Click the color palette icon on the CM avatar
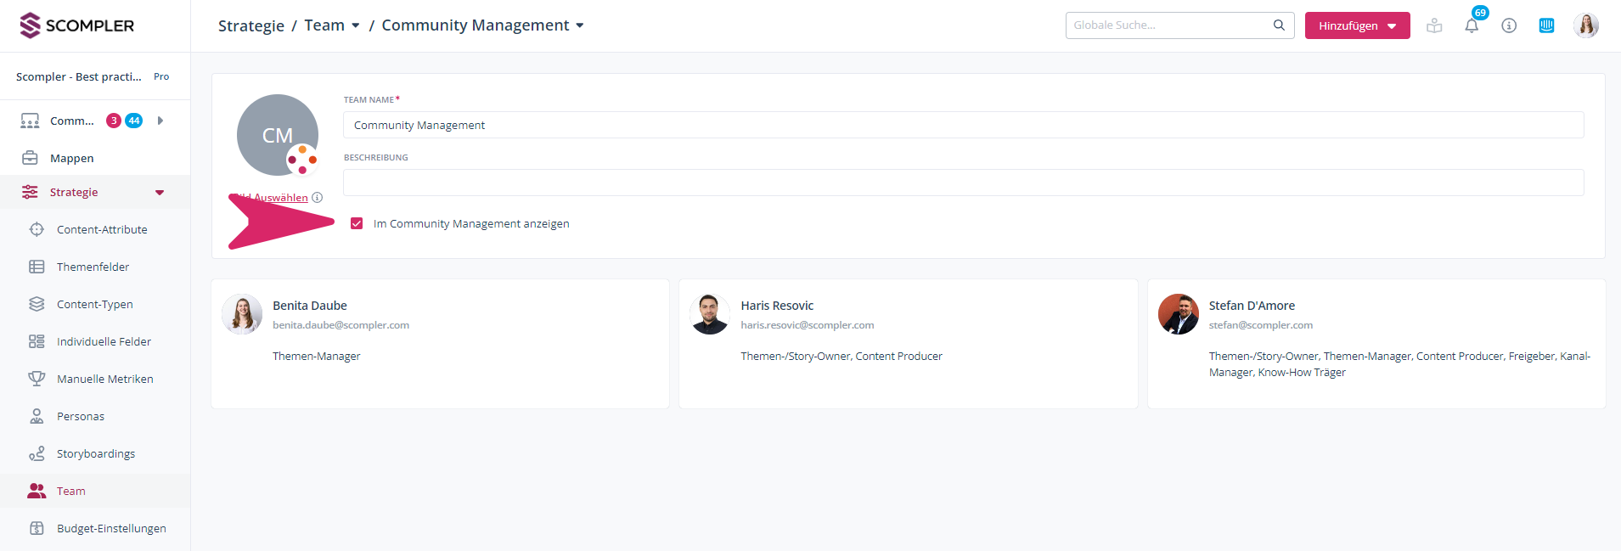Viewport: 1621px width, 551px height. 302,160
